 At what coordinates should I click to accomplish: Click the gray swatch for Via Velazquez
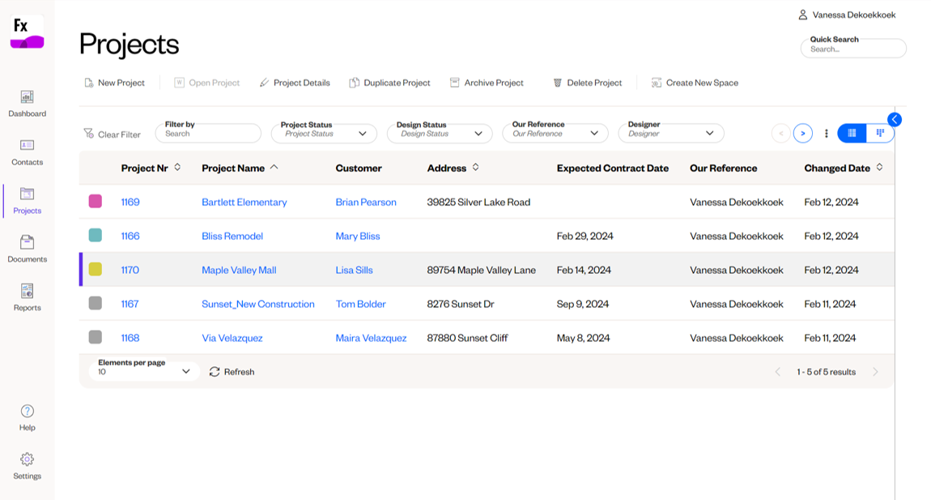tap(95, 337)
